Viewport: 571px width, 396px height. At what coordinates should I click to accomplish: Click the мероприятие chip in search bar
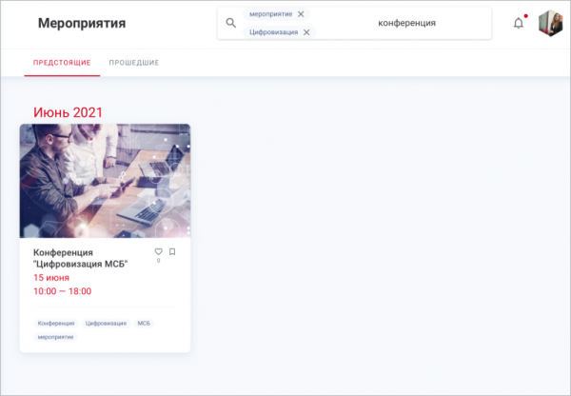click(271, 14)
